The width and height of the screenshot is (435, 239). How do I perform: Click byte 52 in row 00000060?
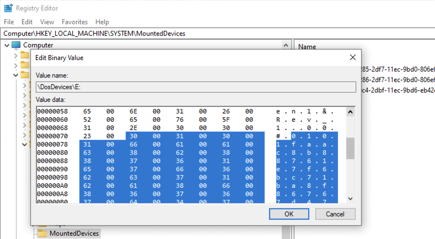click(x=87, y=119)
